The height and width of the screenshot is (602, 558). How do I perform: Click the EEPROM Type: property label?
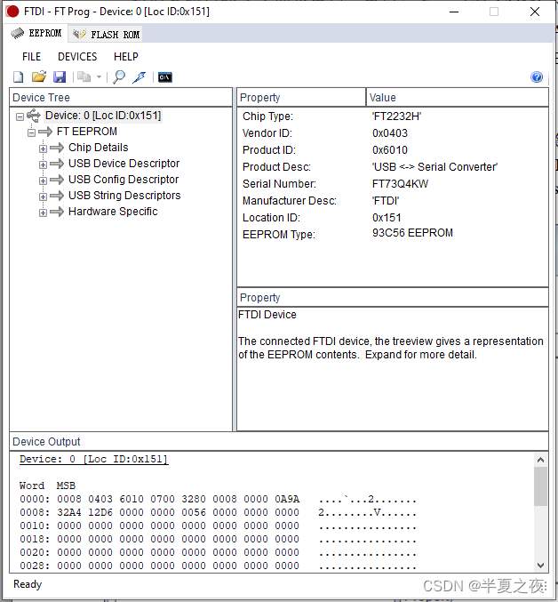pyautogui.click(x=279, y=235)
